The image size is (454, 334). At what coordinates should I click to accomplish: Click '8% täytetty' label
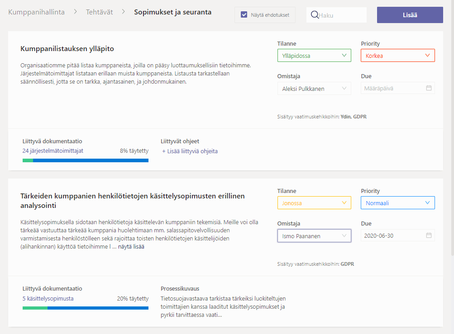pyautogui.click(x=134, y=151)
